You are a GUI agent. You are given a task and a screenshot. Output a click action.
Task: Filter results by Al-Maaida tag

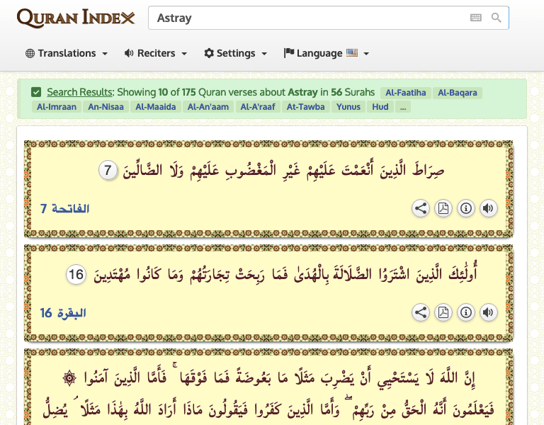(x=155, y=107)
